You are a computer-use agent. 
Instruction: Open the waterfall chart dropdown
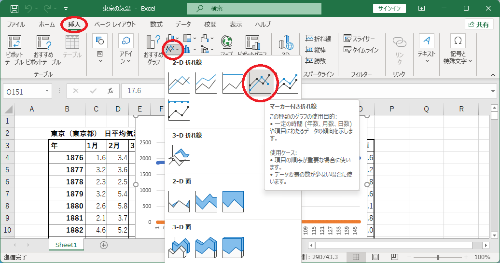click(207, 38)
